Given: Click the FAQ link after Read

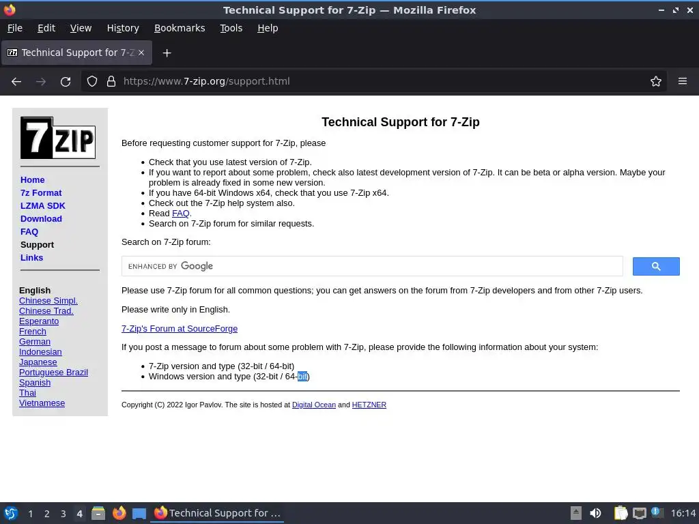Looking at the screenshot, I should click(180, 214).
